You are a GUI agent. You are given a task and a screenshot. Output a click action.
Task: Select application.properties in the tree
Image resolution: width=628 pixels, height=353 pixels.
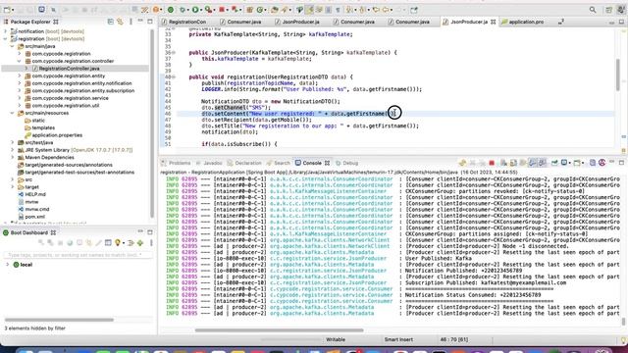pos(57,135)
